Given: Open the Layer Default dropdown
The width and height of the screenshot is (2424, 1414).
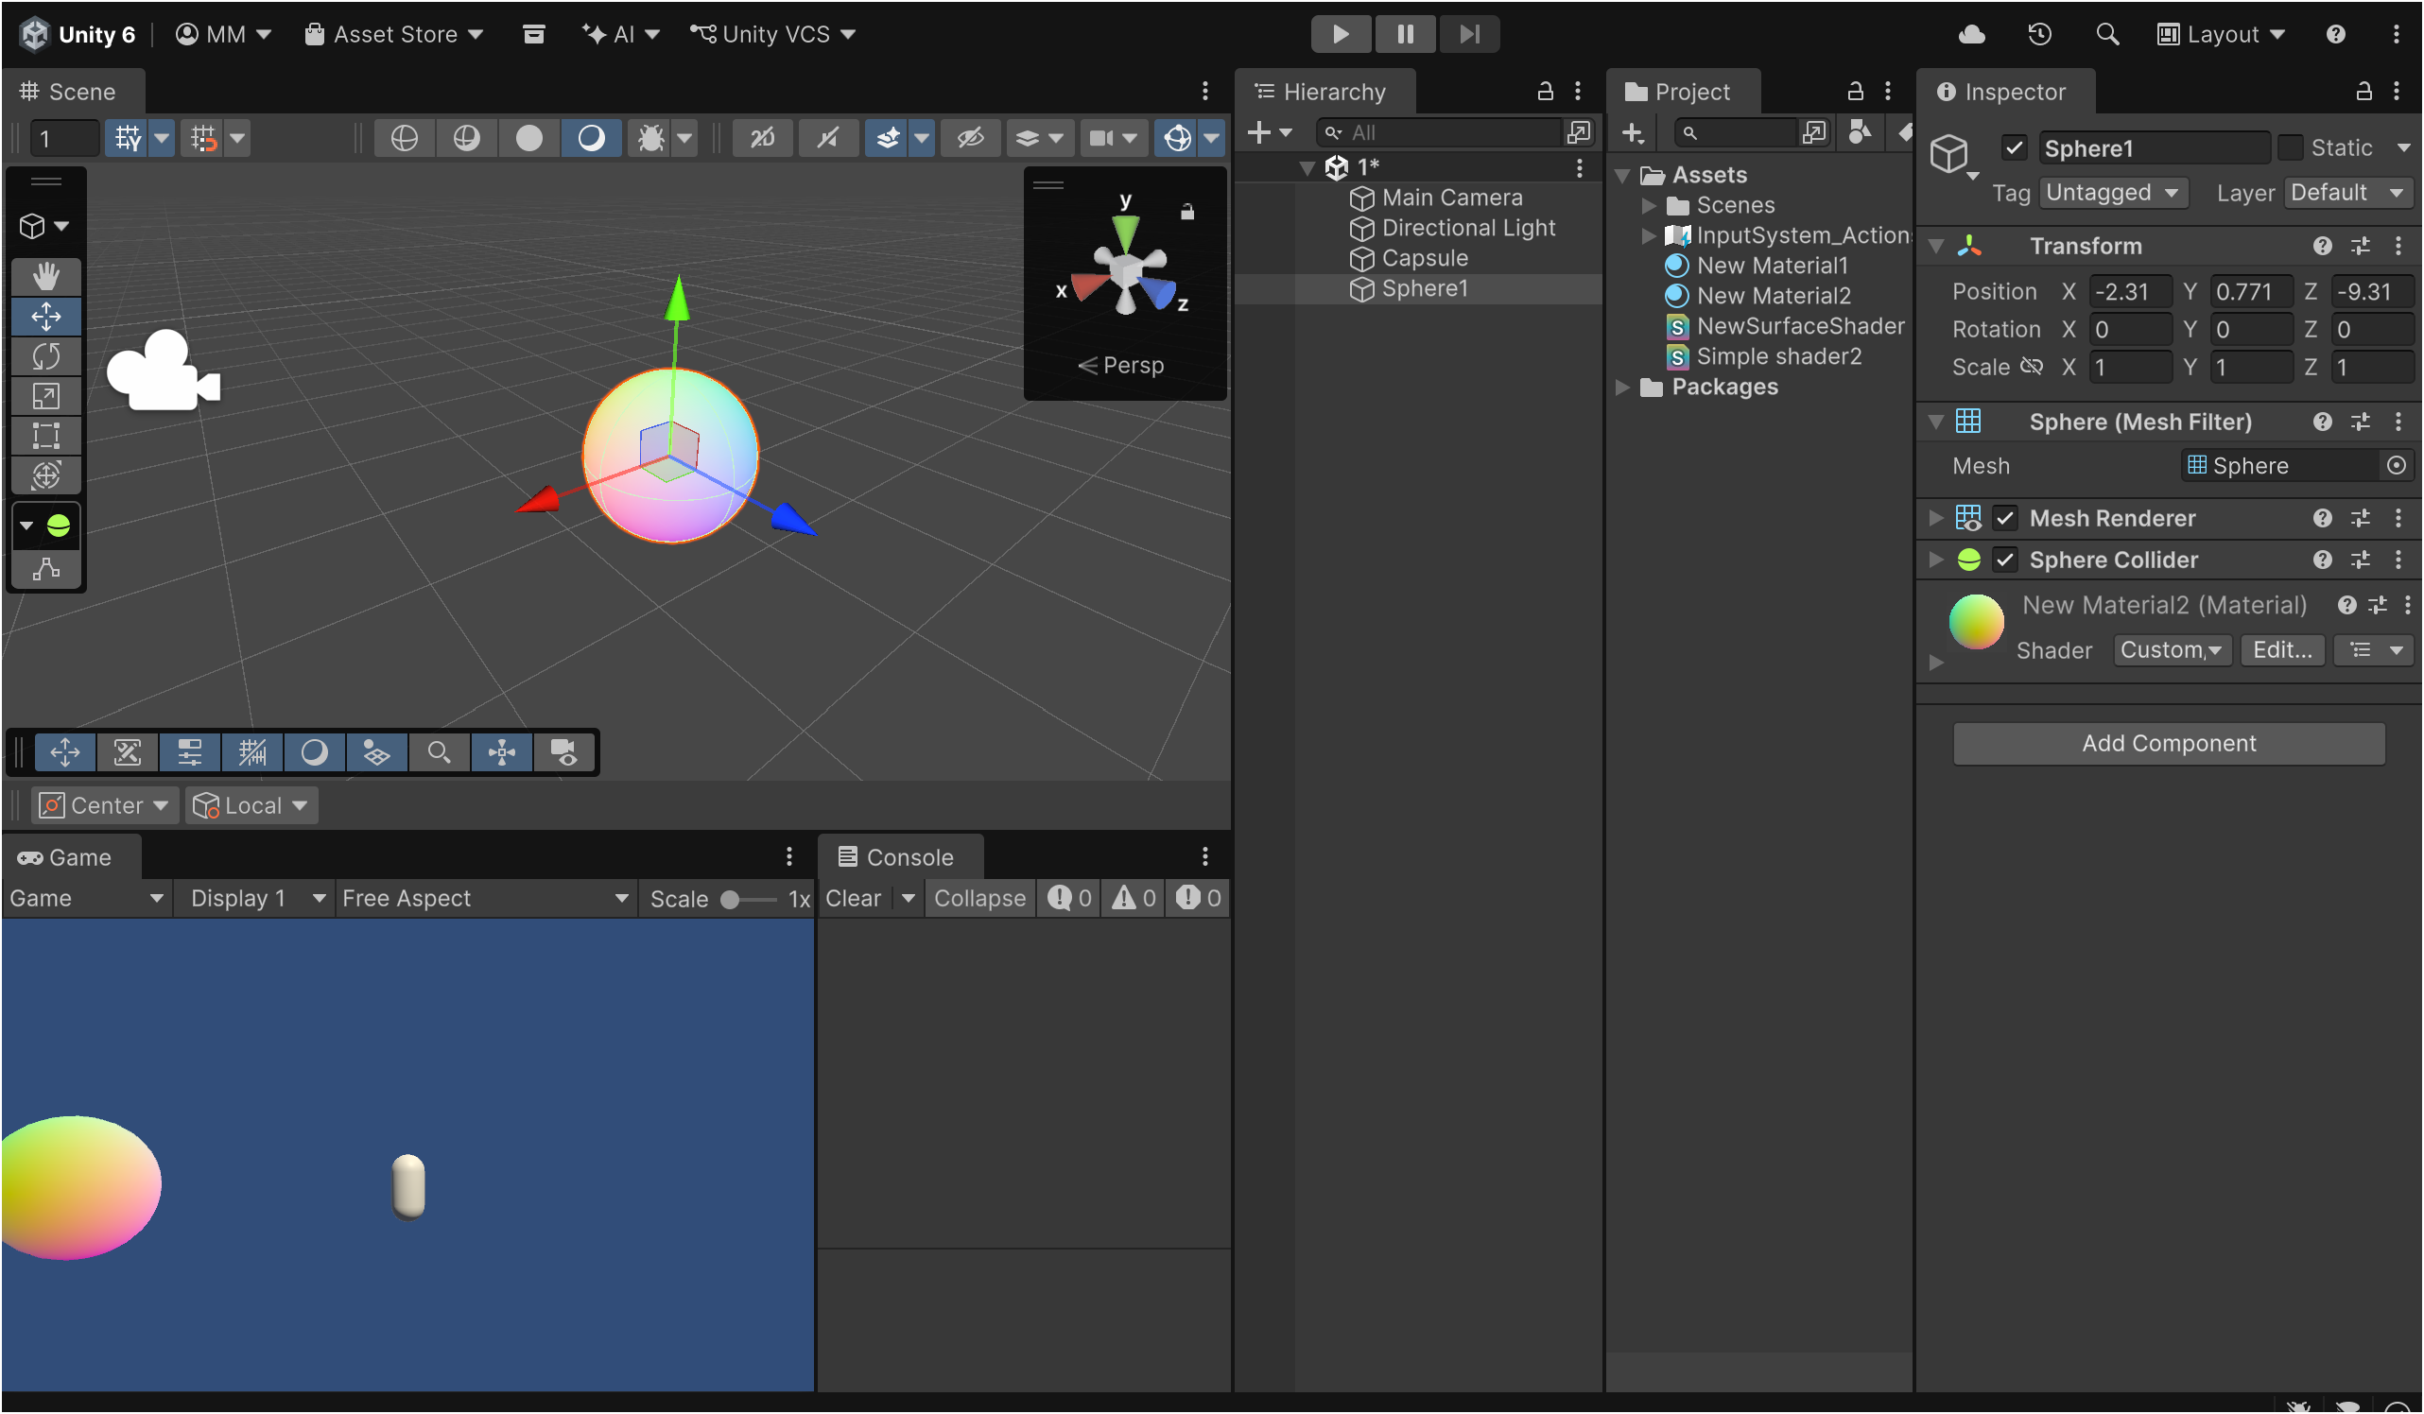Looking at the screenshot, I should tap(2347, 193).
